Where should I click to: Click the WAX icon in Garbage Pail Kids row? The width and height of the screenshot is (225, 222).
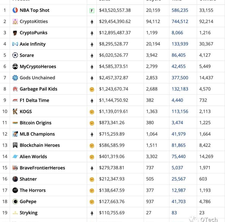(x=92, y=90)
